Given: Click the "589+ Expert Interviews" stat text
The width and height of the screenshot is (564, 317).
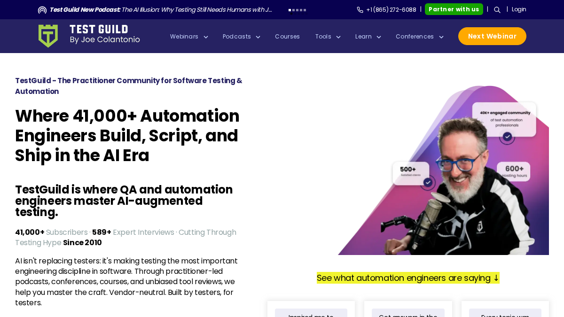Looking at the screenshot, I should tap(133, 232).
